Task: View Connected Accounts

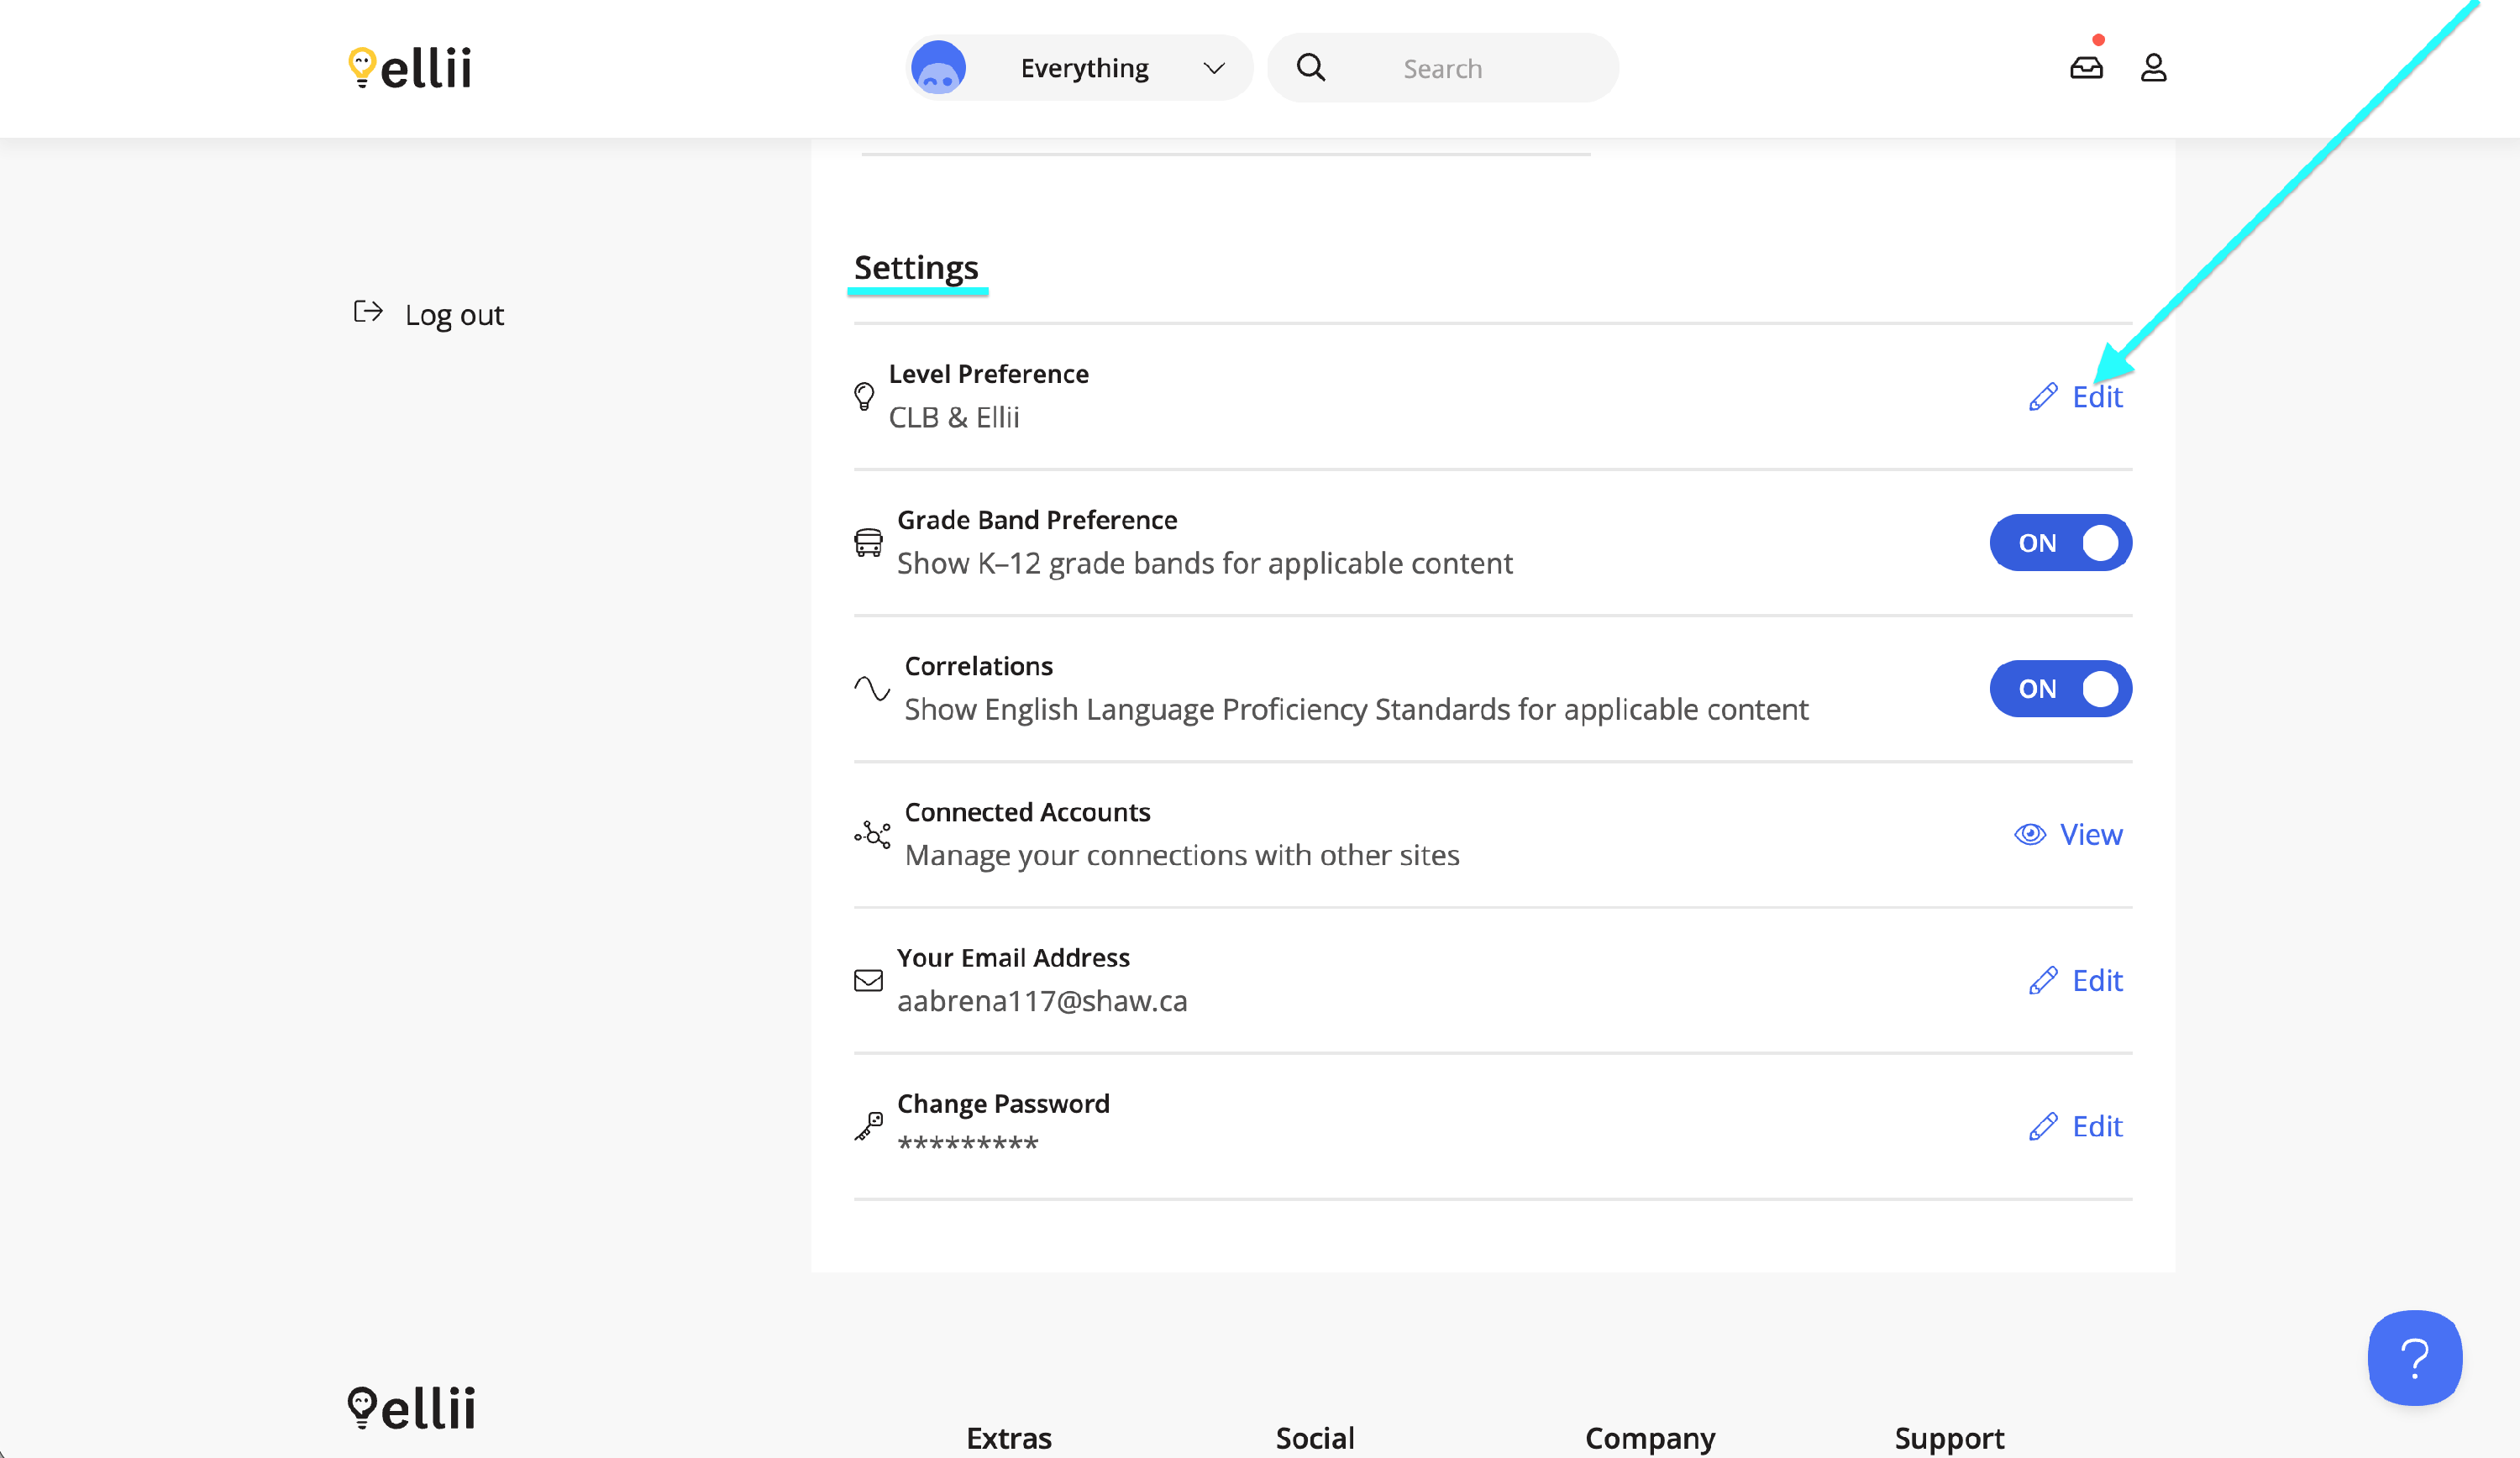Action: tap(2090, 834)
